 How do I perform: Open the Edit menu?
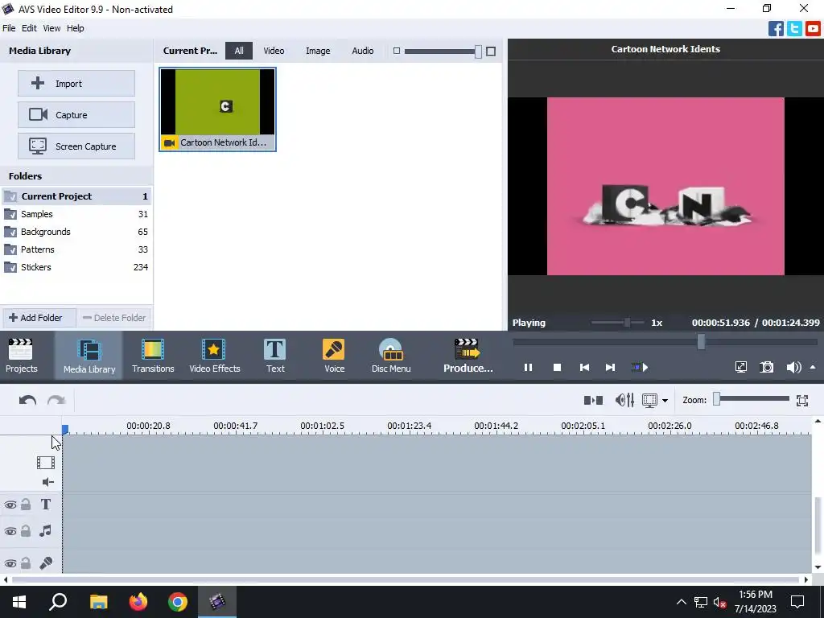click(x=29, y=28)
